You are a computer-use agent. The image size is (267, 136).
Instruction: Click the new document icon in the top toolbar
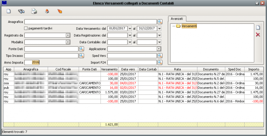[x=9, y=11]
